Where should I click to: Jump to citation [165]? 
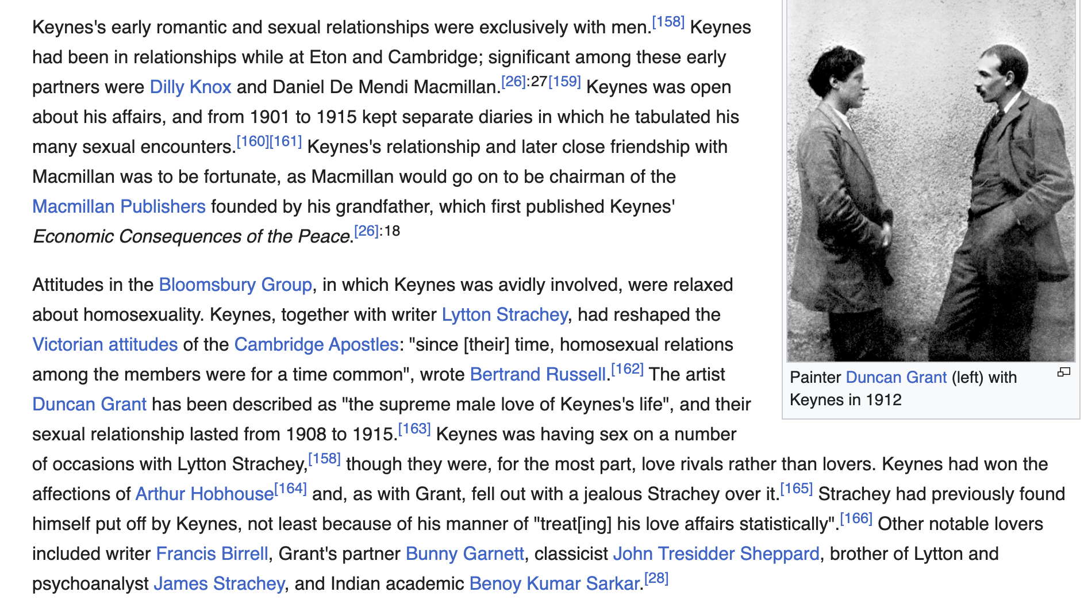[797, 489]
